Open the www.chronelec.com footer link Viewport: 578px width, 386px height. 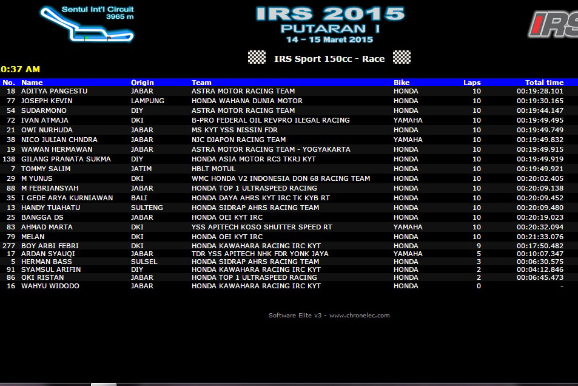point(359,316)
